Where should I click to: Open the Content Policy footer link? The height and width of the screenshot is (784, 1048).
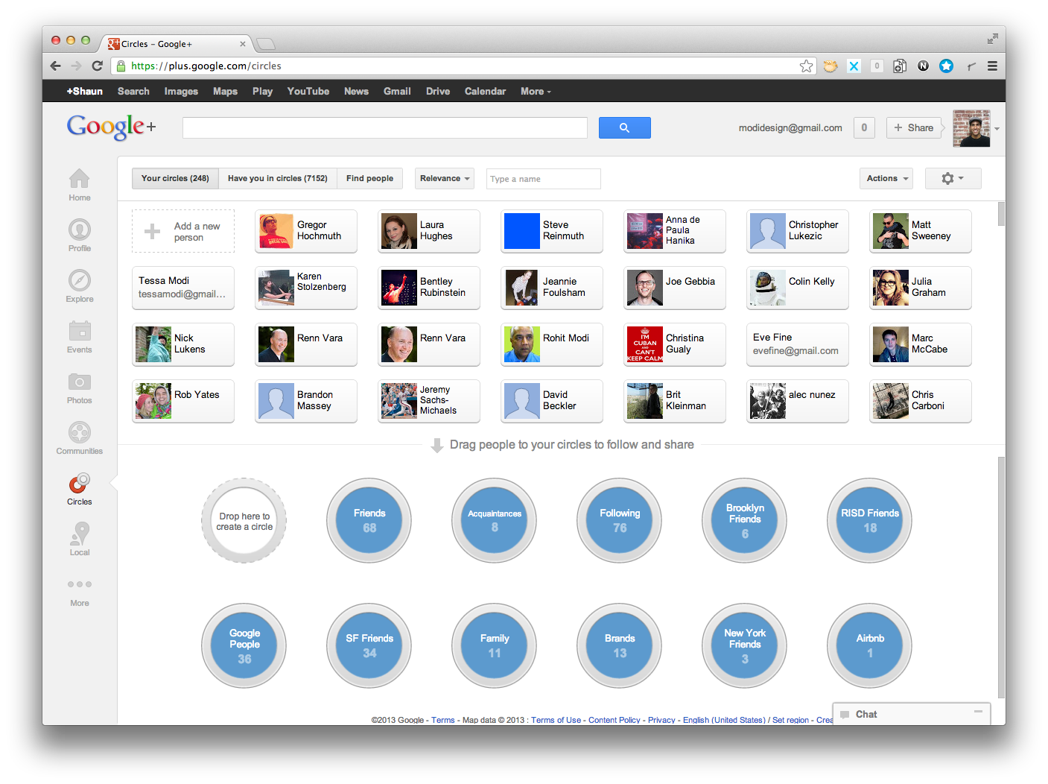point(614,720)
